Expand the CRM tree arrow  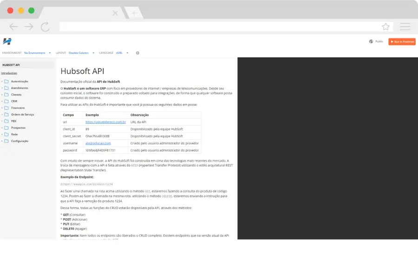pyautogui.click(x=2, y=102)
